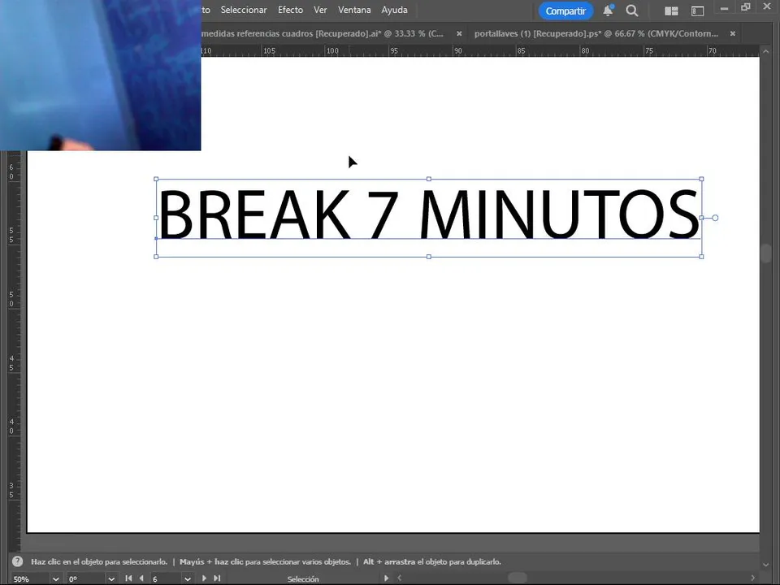Click the vertical scrollbar up arrow

pos(766,52)
